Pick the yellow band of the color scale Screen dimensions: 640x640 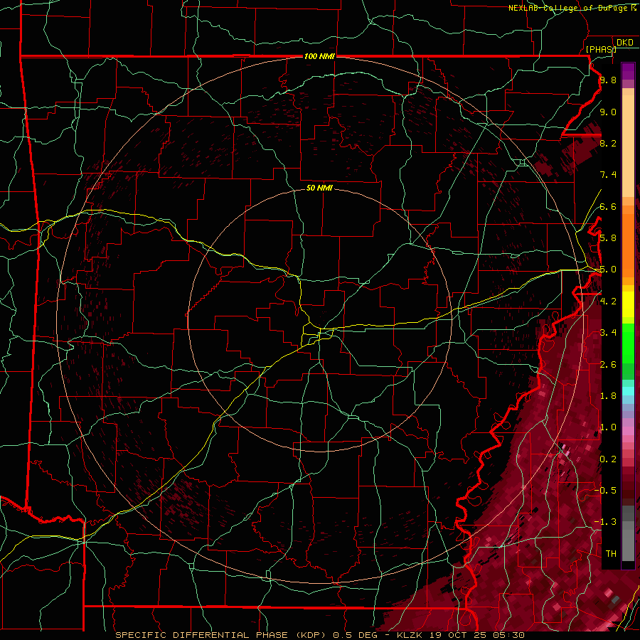(x=628, y=304)
